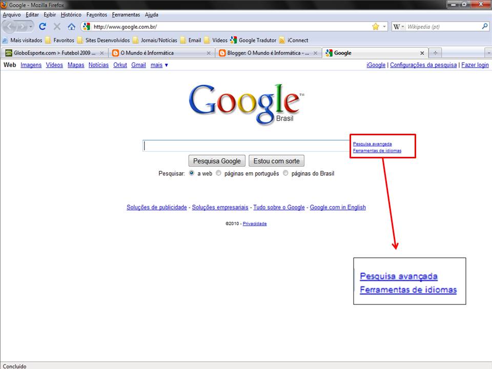Open the list all tabs dropdown
492x369 pixels.
[x=488, y=53]
